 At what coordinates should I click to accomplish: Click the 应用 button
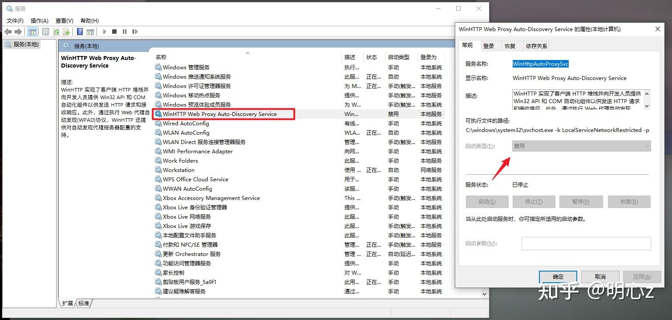tap(642, 276)
